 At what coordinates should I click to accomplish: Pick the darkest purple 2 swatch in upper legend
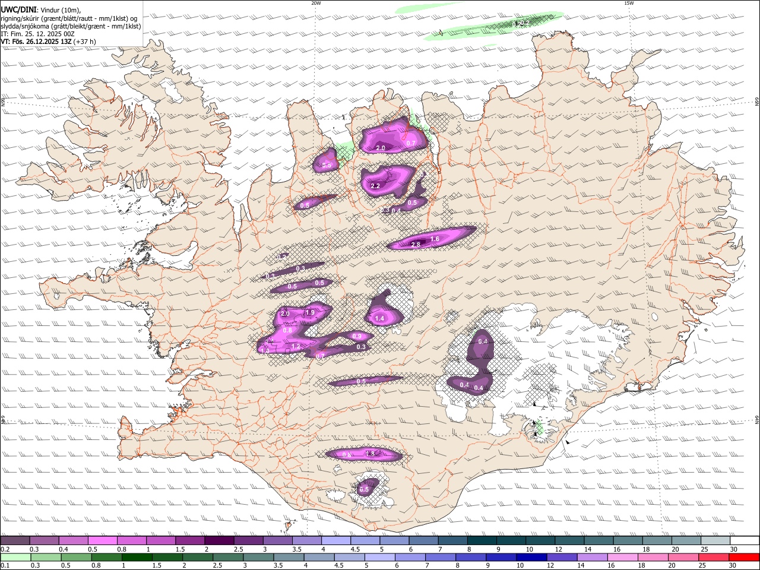(219, 541)
